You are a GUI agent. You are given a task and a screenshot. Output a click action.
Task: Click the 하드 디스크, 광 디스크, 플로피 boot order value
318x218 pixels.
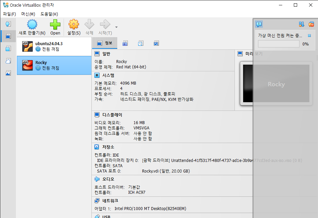tap(148, 94)
